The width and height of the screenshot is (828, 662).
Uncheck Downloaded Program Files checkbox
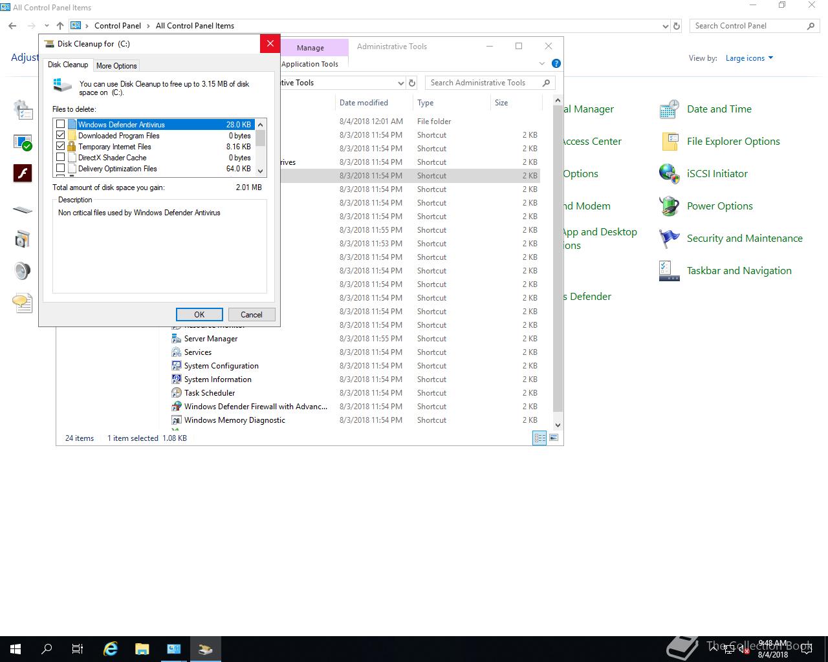[61, 135]
